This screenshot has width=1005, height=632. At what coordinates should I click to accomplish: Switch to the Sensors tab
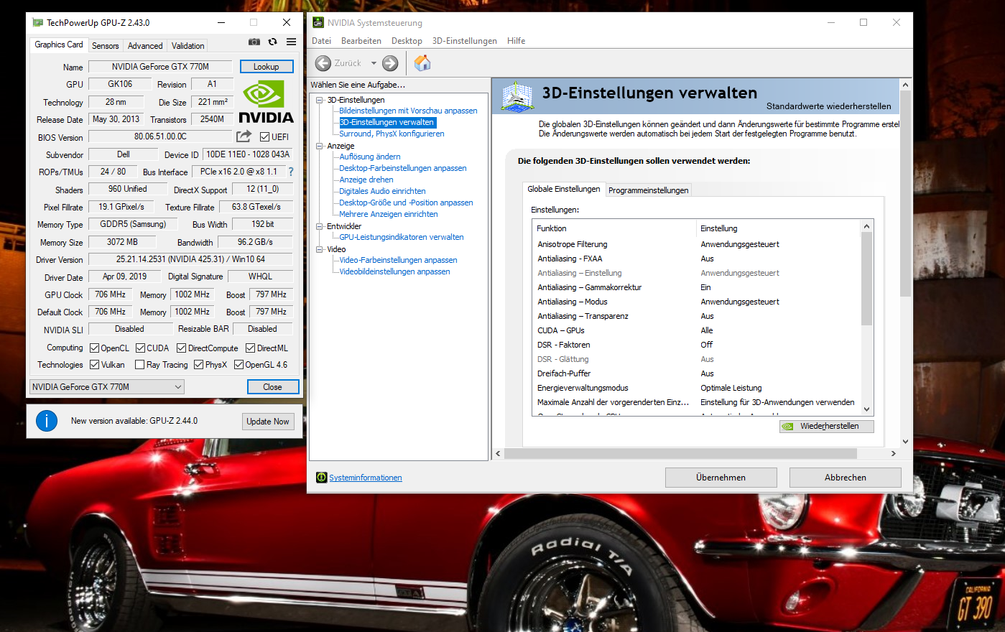pyautogui.click(x=105, y=45)
